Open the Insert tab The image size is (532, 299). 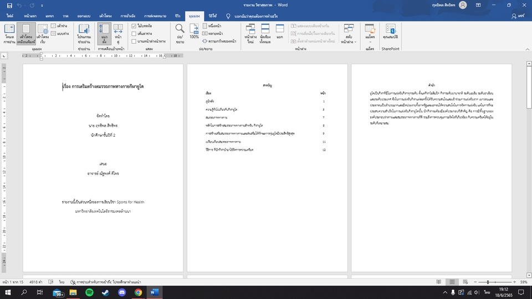point(49,16)
